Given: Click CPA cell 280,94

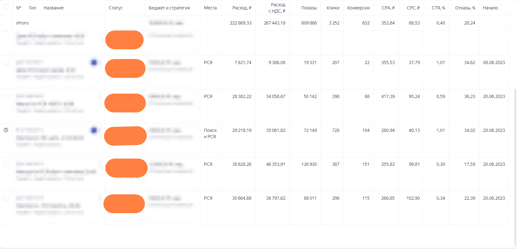Looking at the screenshot, I should pyautogui.click(x=388, y=130).
